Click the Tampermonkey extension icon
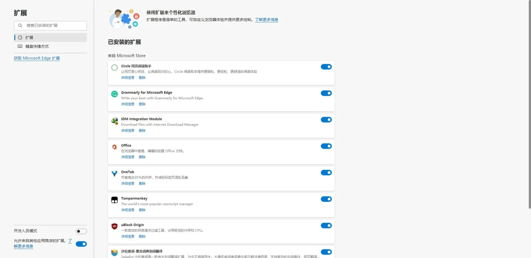 [115, 200]
